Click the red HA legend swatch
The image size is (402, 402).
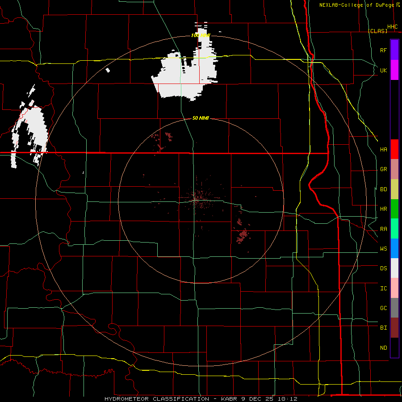coord(394,149)
